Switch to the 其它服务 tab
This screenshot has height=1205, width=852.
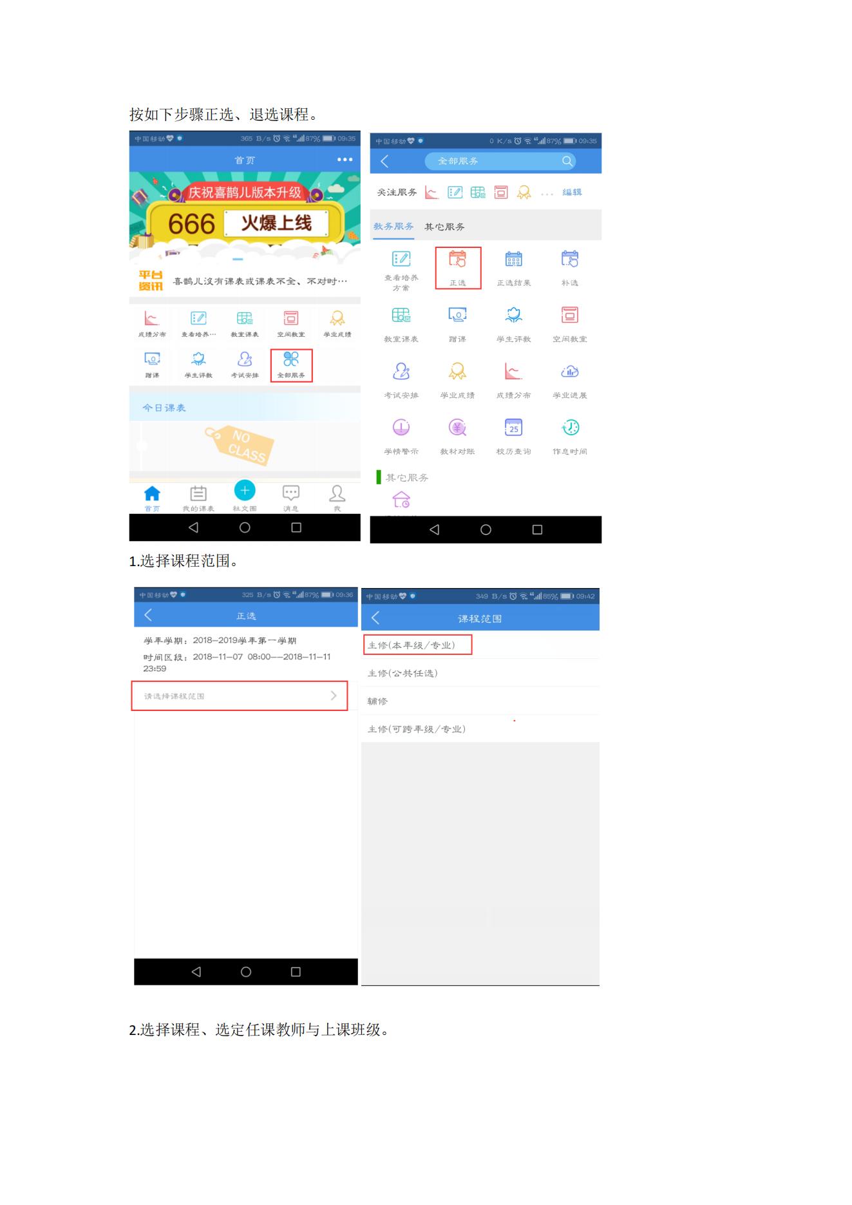click(x=444, y=227)
